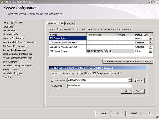Screen dimensions: 159x119
Task: Switch to the Service Accounts tab
Action: (55, 23)
